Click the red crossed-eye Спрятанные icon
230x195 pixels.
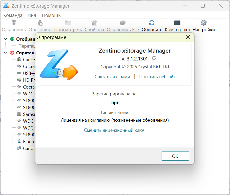coord(12,53)
